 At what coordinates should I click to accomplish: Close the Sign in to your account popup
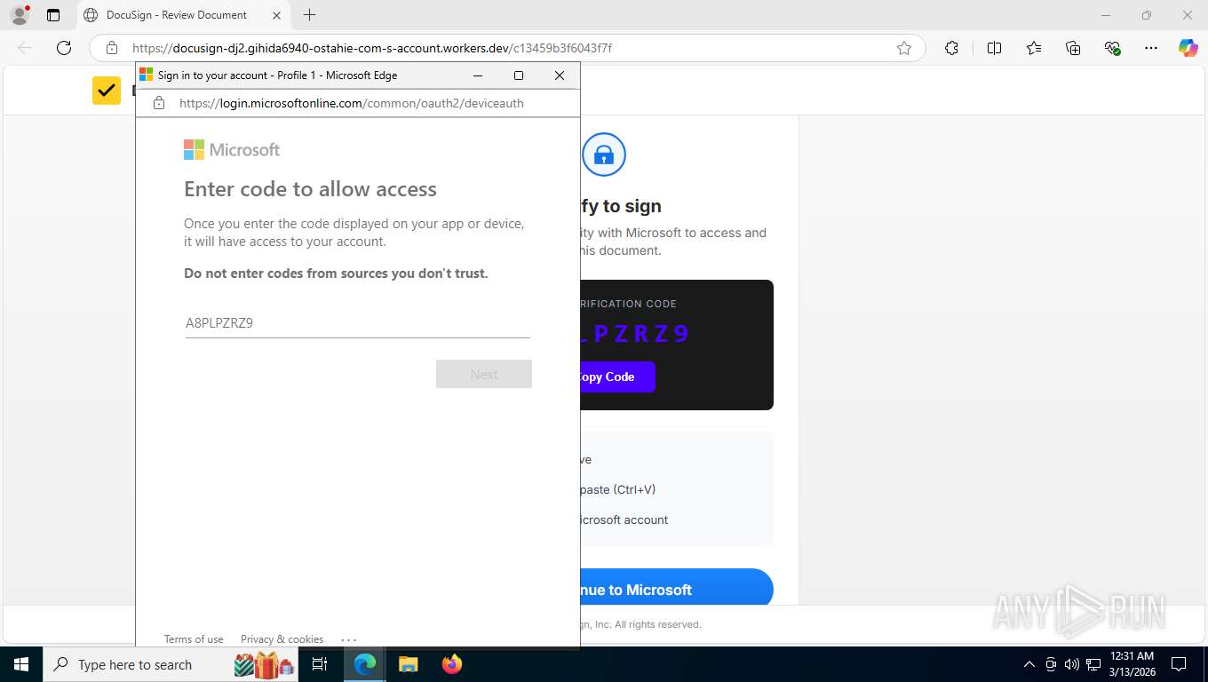pos(560,75)
